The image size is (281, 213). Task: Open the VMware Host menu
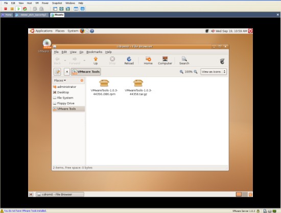29,3
